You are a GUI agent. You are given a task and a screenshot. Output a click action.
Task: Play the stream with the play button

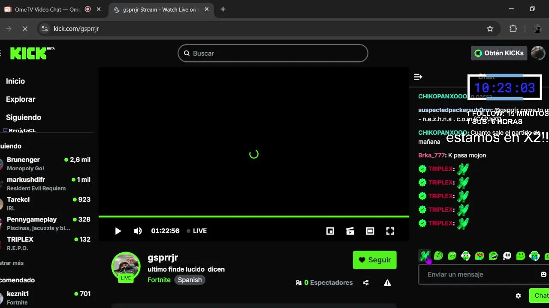click(x=118, y=231)
